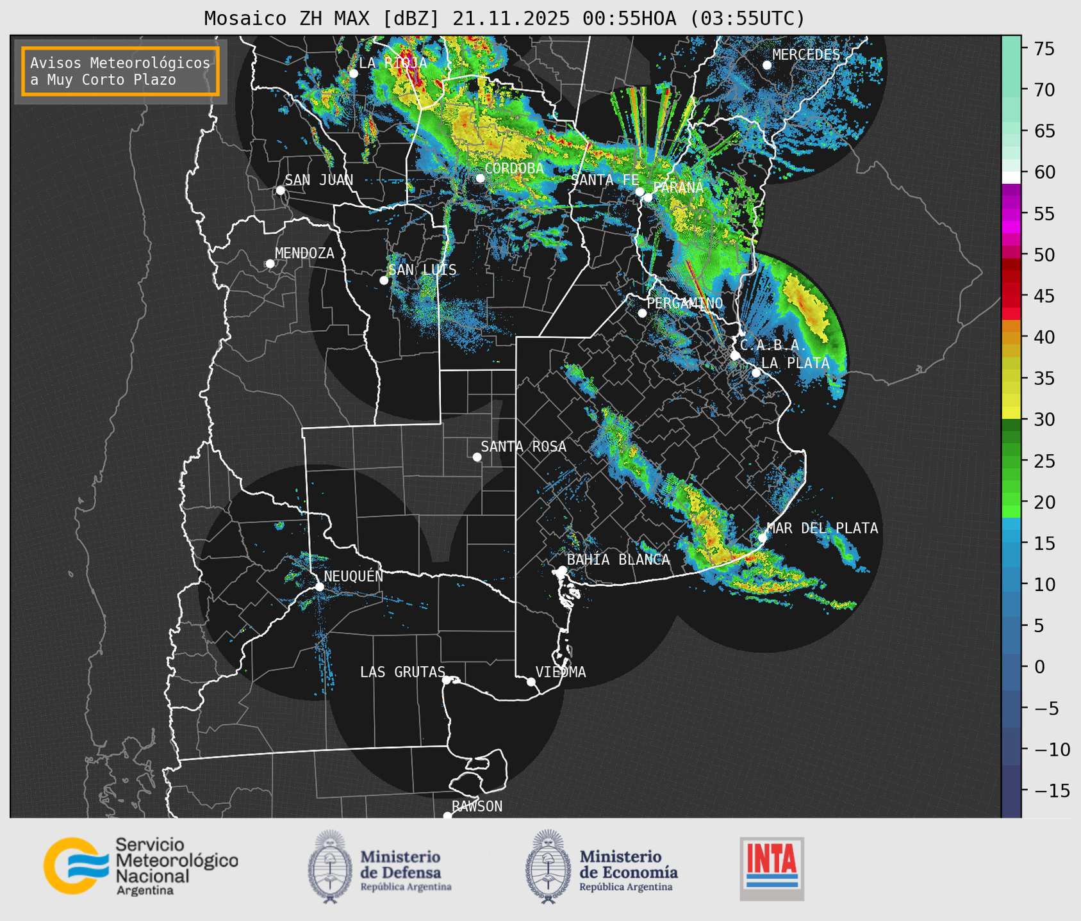Select the PERGAMINO city marker
1081x921 pixels.
point(642,313)
